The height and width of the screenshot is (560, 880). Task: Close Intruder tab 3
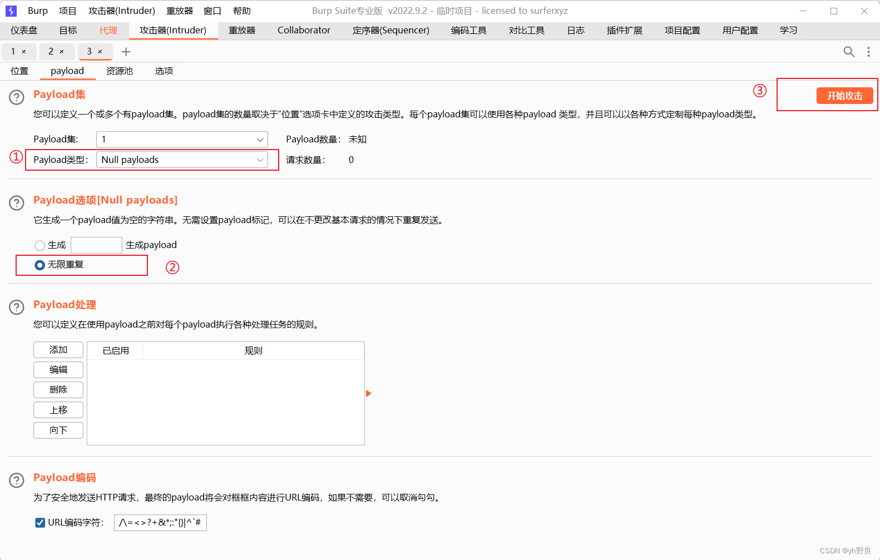[x=100, y=52]
